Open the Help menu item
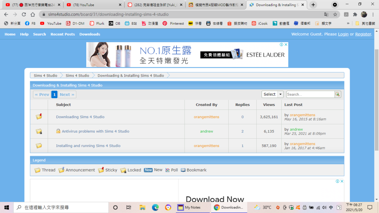Screen dimensions: 379x213 tap(24, 34)
